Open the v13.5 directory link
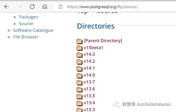 [x=89, y=96]
